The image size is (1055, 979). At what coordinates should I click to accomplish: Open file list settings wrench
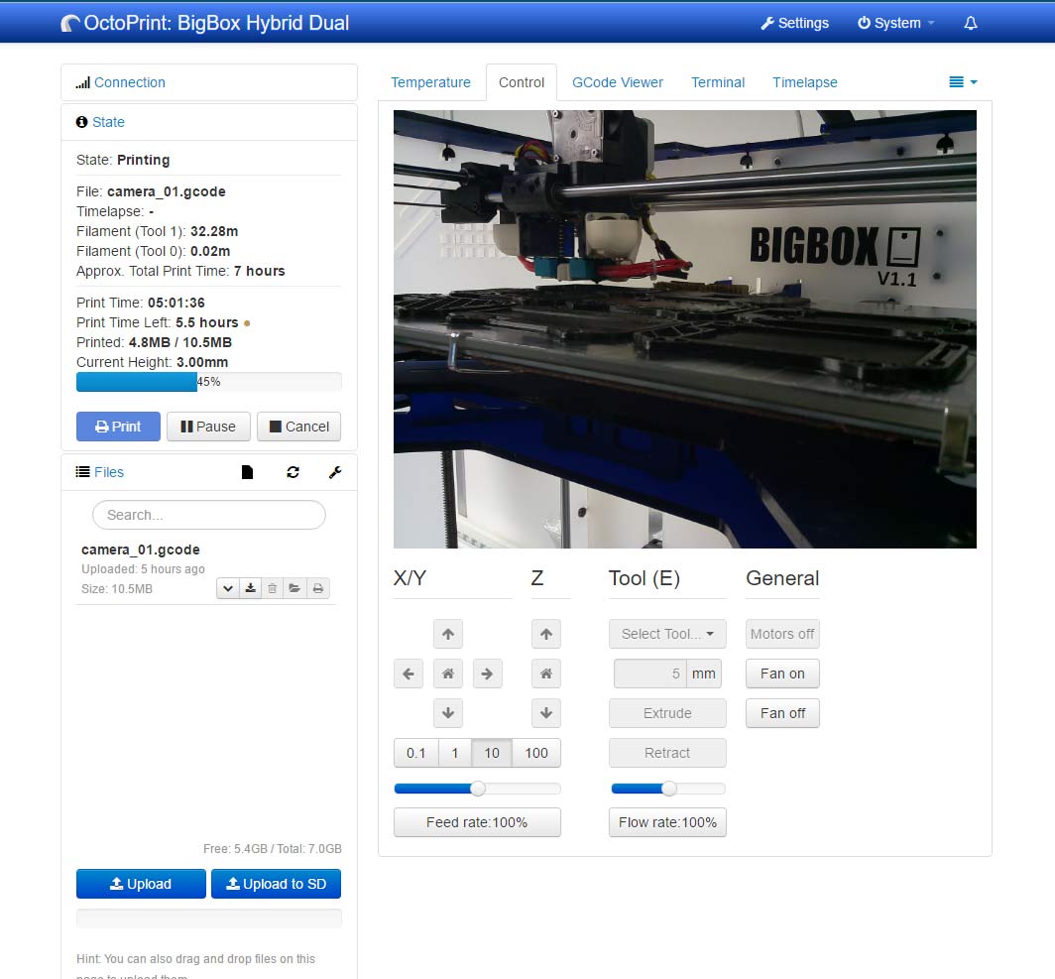click(334, 472)
